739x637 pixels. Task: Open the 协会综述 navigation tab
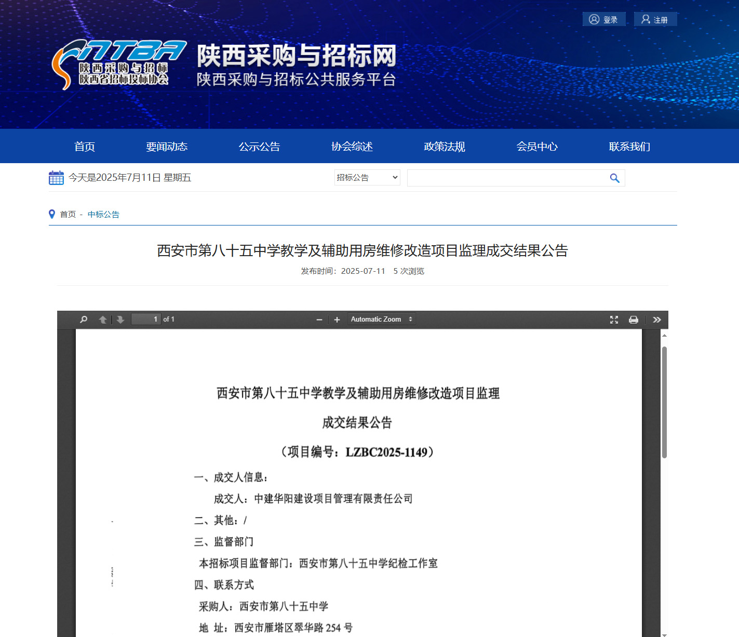point(352,147)
